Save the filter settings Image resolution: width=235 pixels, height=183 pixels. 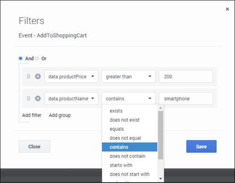[x=201, y=147]
